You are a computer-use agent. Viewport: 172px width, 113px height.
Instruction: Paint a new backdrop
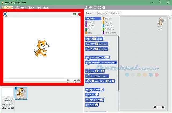click(x=6, y=108)
